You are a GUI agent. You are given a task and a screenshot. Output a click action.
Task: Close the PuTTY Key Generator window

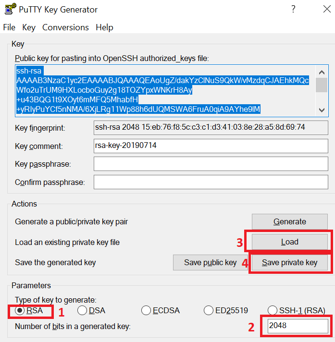pyautogui.click(x=327, y=9)
